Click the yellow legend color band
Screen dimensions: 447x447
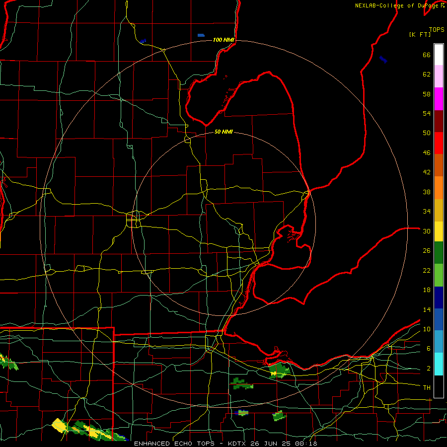tap(439, 231)
